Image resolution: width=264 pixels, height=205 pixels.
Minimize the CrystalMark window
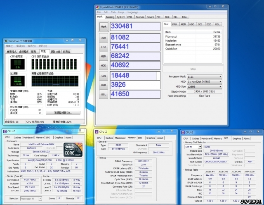210,7
